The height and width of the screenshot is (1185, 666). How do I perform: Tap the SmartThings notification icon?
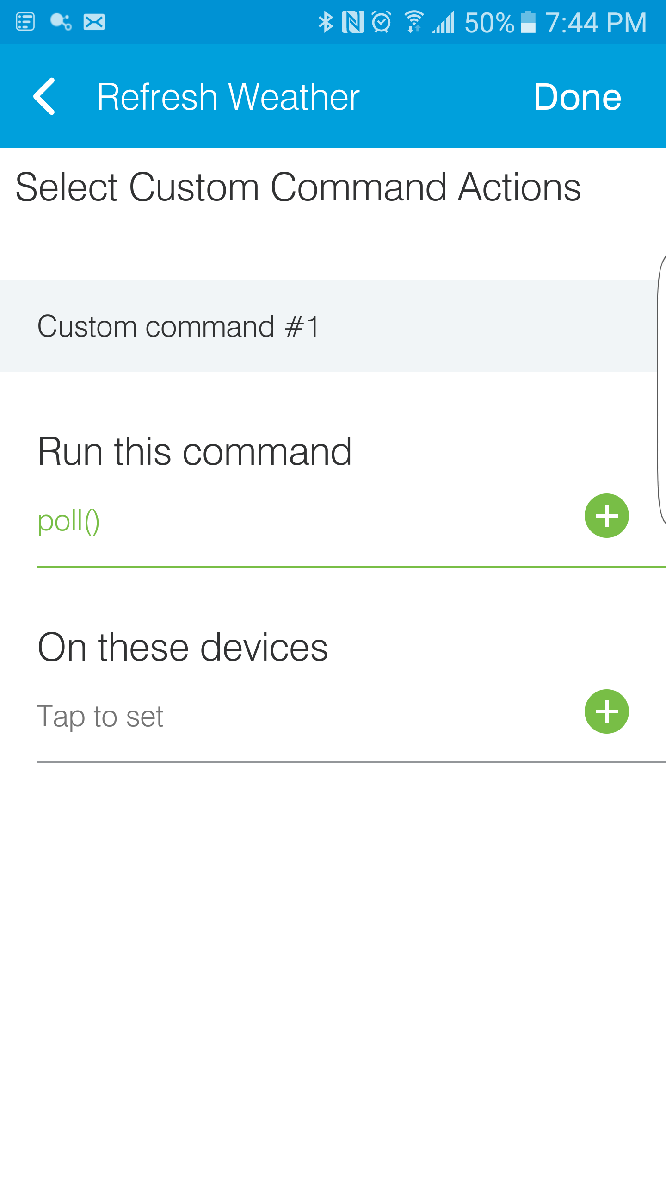(x=61, y=22)
